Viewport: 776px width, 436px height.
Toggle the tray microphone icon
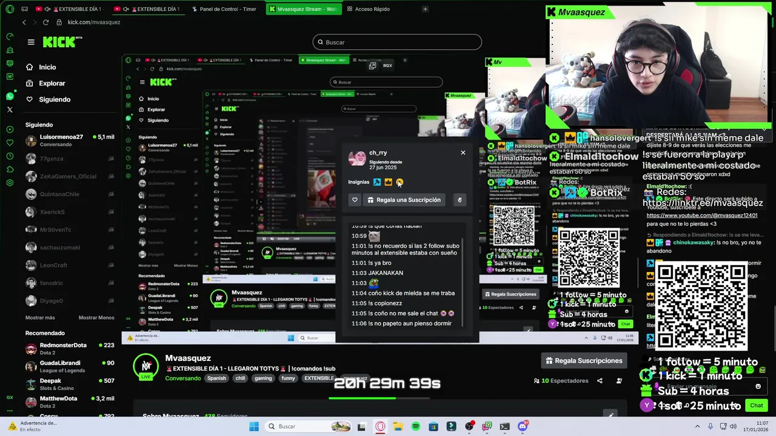coord(710,426)
